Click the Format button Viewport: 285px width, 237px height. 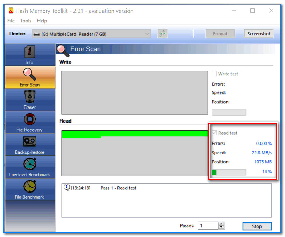[x=220, y=34]
